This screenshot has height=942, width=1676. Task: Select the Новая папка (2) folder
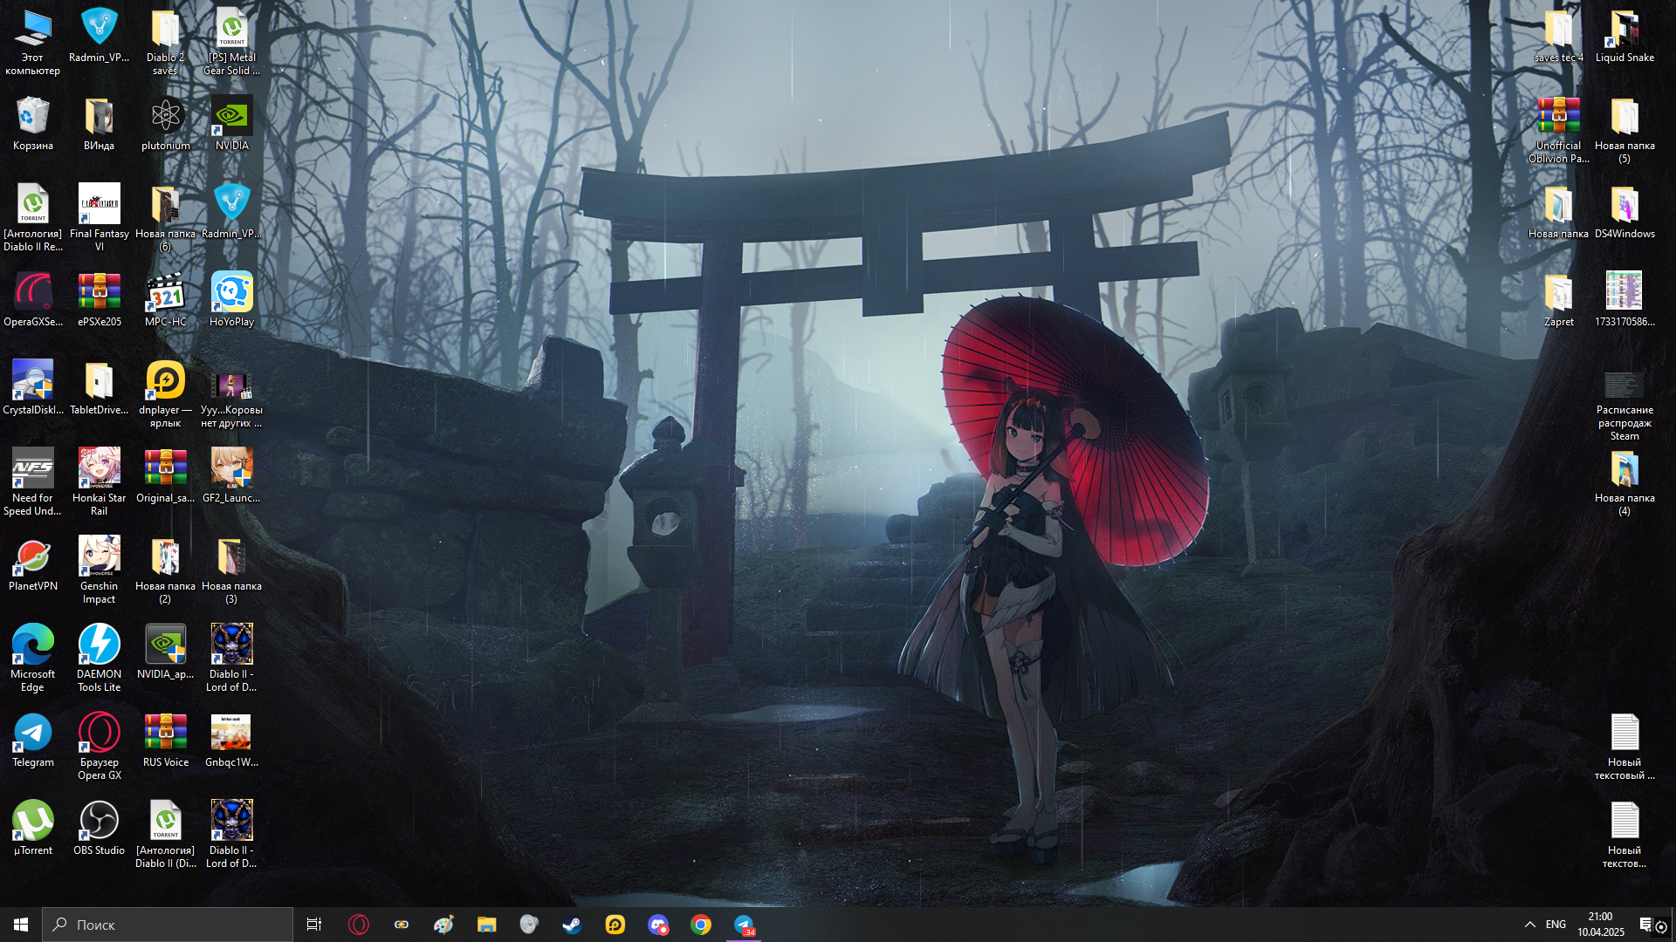pos(166,570)
